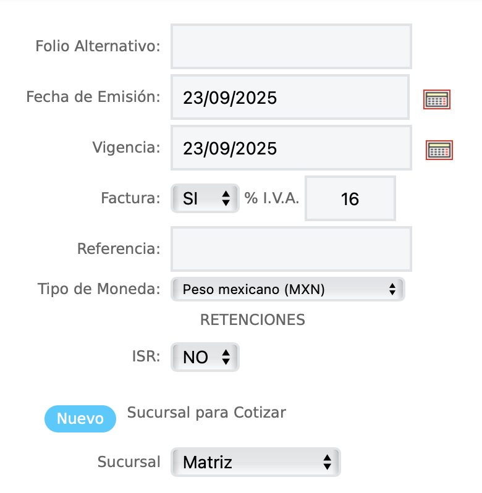
Task: Open calendar picker for Fecha de Emisión
Action: tap(436, 99)
